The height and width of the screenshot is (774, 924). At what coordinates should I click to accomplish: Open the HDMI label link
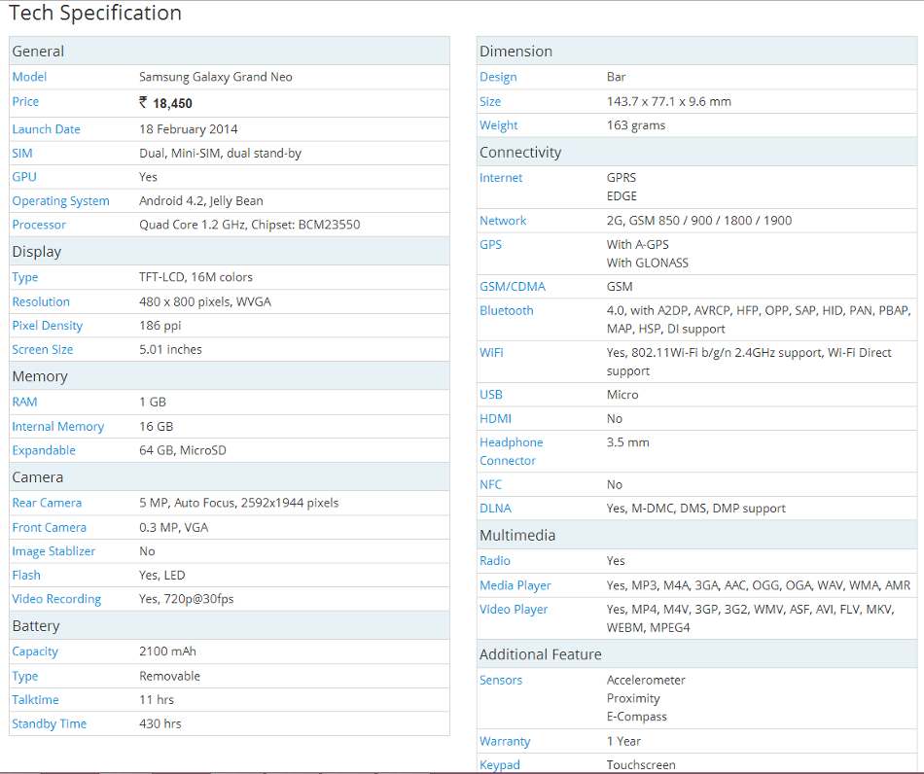[x=495, y=418]
